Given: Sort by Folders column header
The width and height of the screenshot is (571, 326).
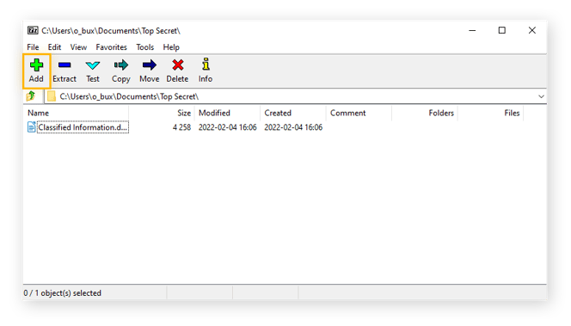Looking at the screenshot, I should [425, 113].
